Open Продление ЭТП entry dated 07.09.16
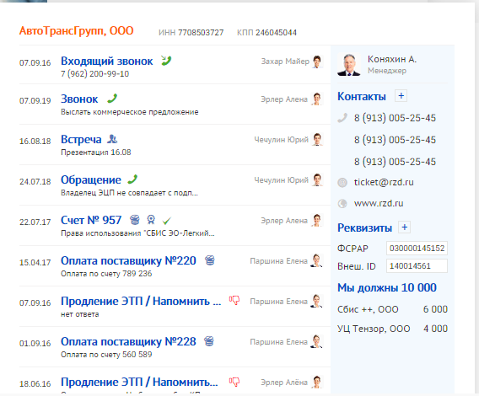479x396 pixels. (141, 301)
